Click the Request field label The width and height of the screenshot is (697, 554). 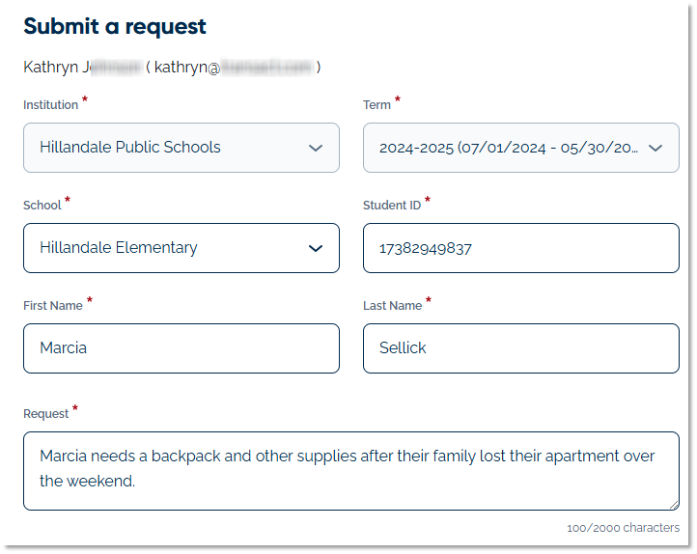(45, 414)
